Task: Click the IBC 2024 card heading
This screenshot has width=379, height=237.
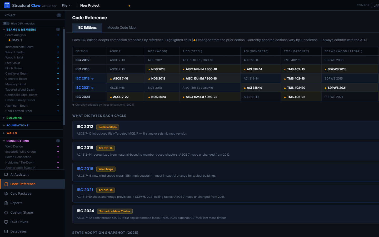Action: pyautogui.click(x=85, y=211)
